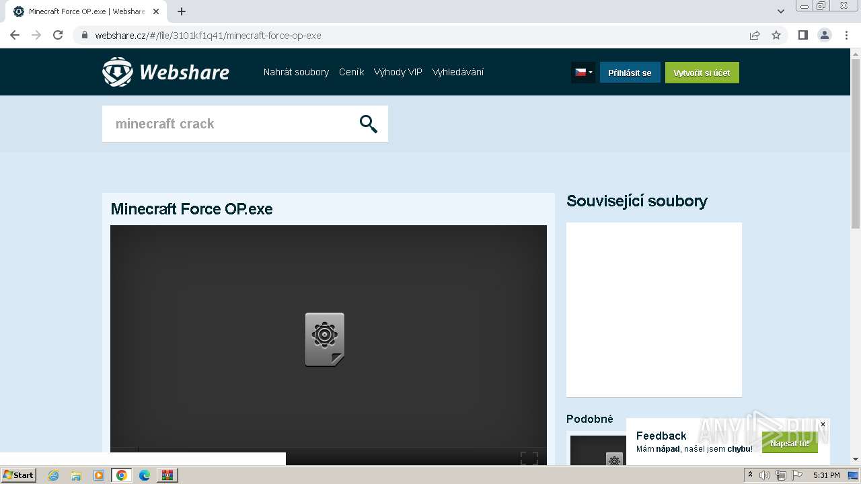Viewport: 861px width, 484px height.
Task: Click the Action Center flag tray icon
Action: (x=797, y=475)
